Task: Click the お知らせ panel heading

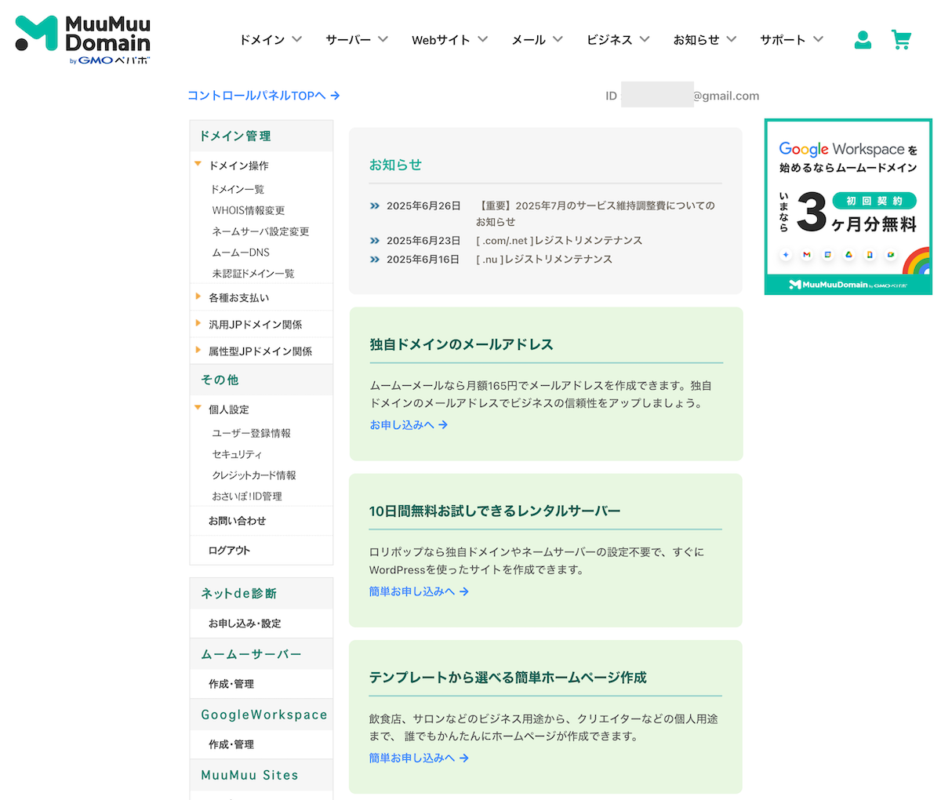Action: pos(395,165)
